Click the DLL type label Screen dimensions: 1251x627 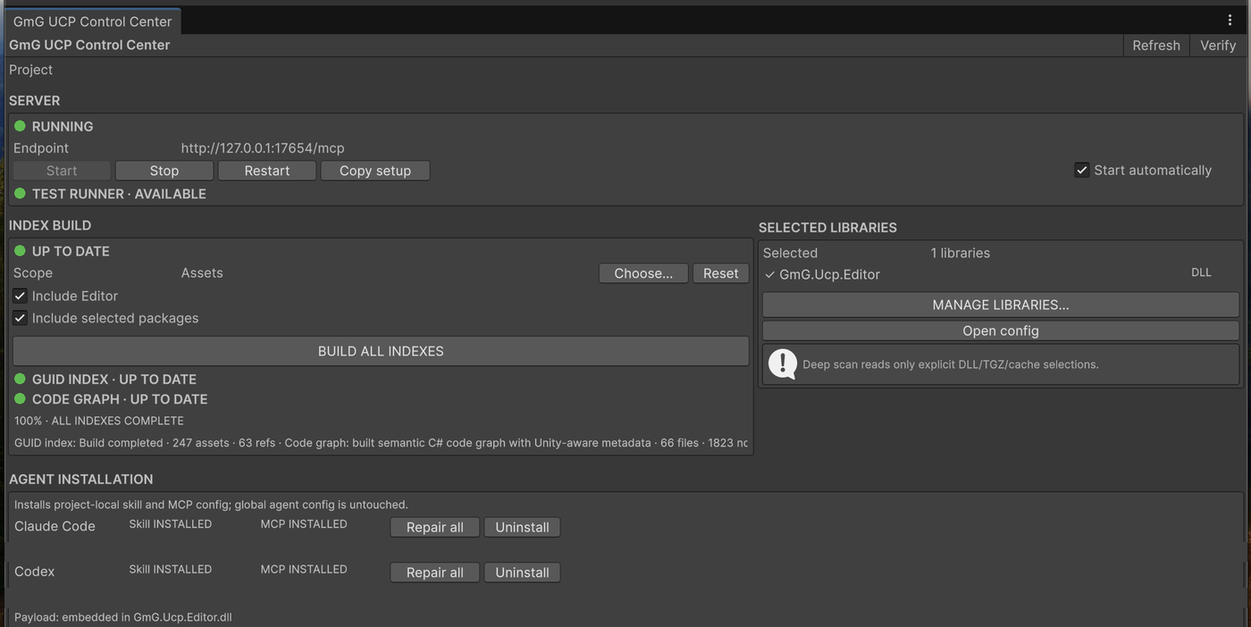pos(1201,272)
